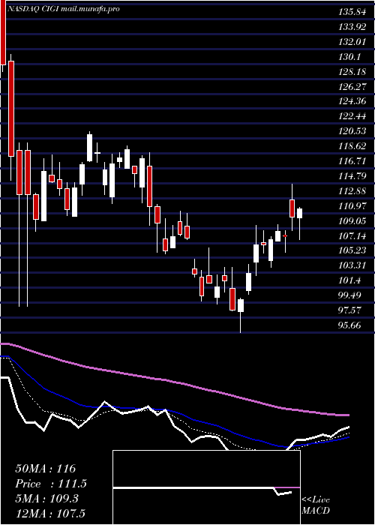Click the 105.23 price axis label

pos(352,250)
